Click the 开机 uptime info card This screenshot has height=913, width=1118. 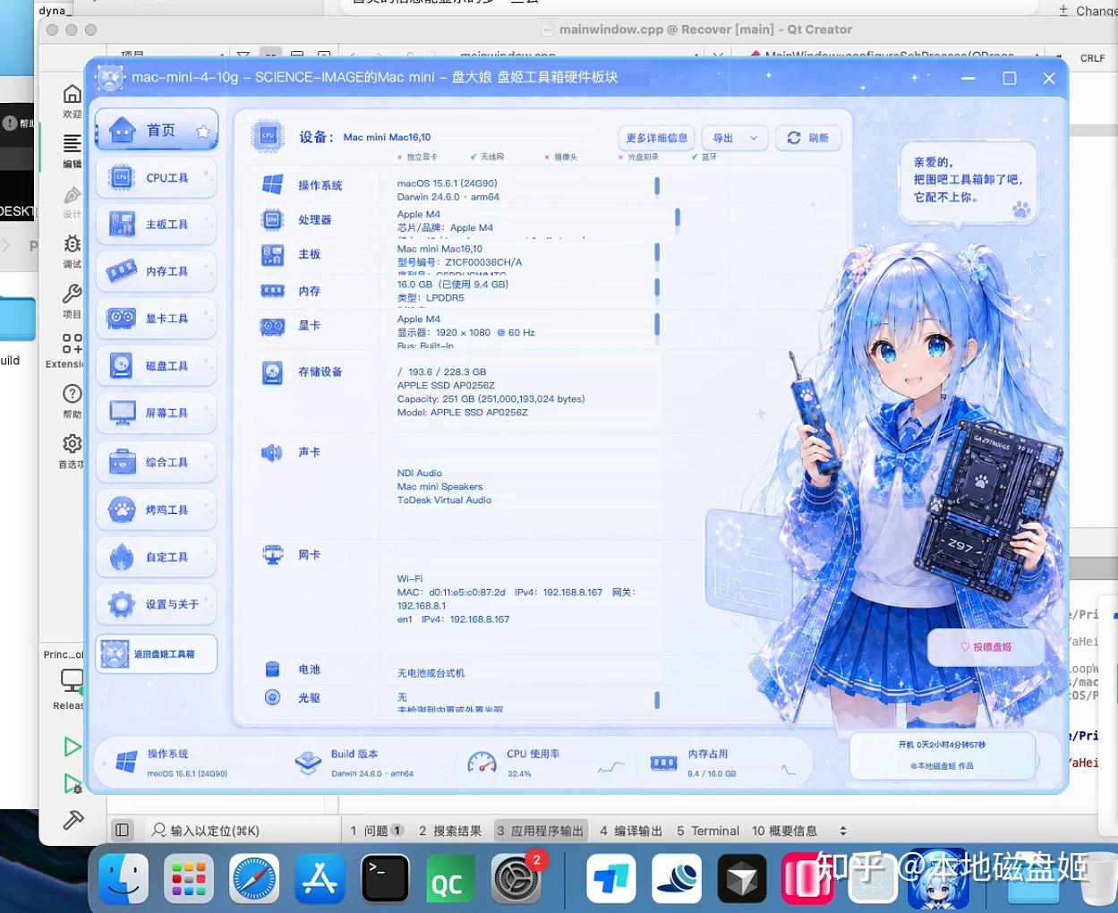click(x=942, y=755)
